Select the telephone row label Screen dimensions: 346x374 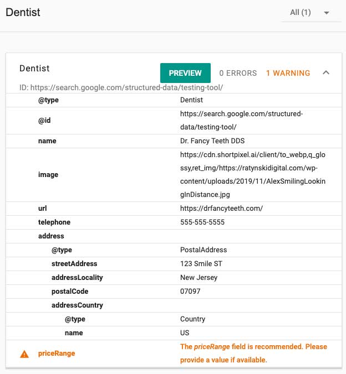pos(54,222)
